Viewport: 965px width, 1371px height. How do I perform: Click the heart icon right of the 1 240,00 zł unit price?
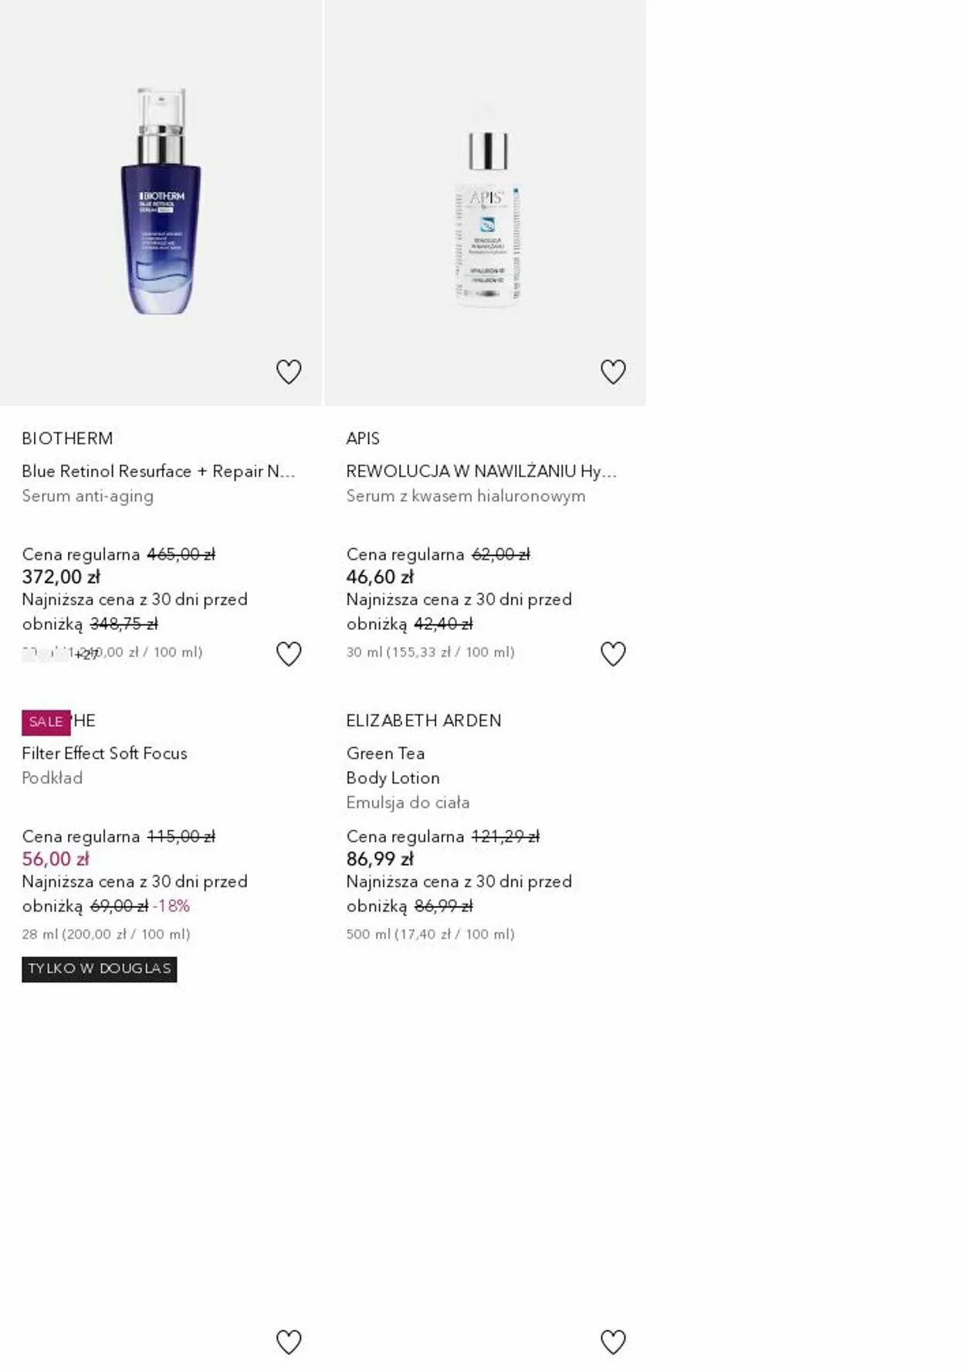[289, 654]
